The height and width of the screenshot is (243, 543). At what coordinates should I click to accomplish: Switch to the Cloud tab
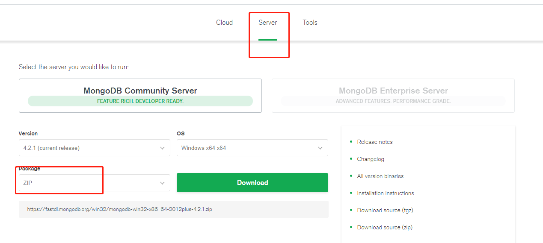[224, 23]
